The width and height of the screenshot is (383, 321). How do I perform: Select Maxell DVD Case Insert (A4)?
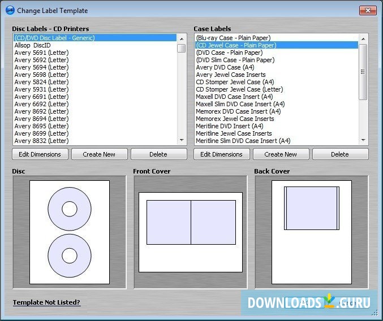click(277, 97)
